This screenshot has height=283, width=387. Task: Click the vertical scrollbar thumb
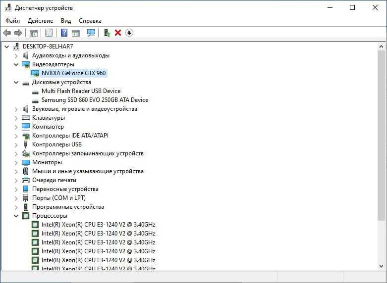pos(381,136)
